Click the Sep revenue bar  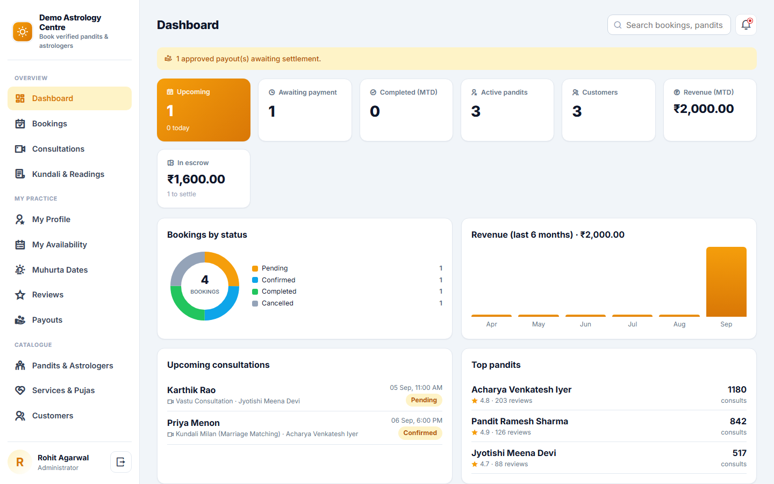(x=726, y=282)
